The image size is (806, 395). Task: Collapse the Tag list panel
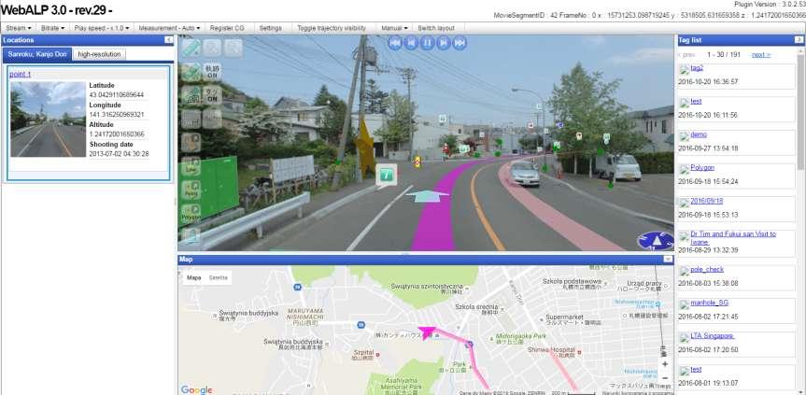(x=799, y=40)
